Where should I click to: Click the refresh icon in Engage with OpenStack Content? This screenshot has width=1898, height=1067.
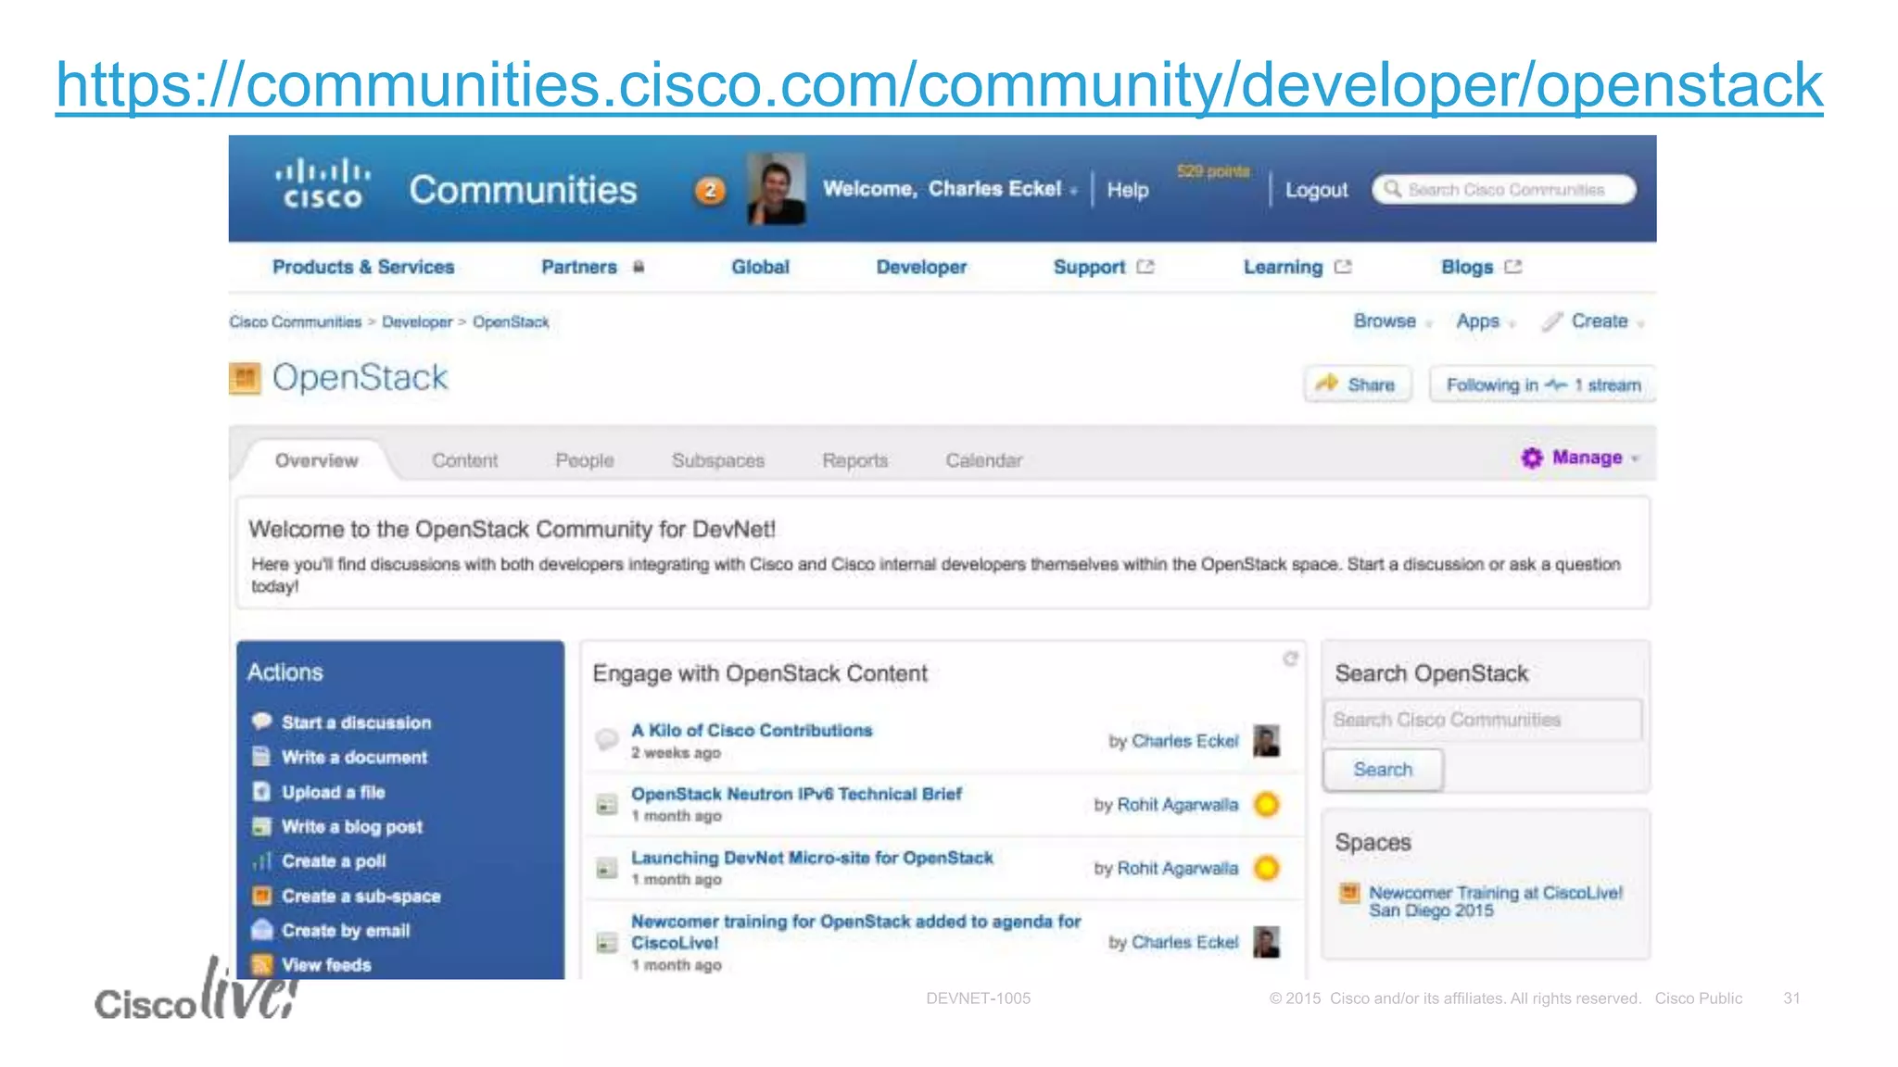(1290, 659)
